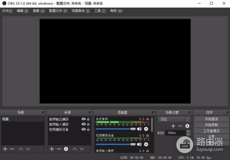This screenshot has width=230, height=160.
Task: Click the black preview canvas
Action: [115, 61]
